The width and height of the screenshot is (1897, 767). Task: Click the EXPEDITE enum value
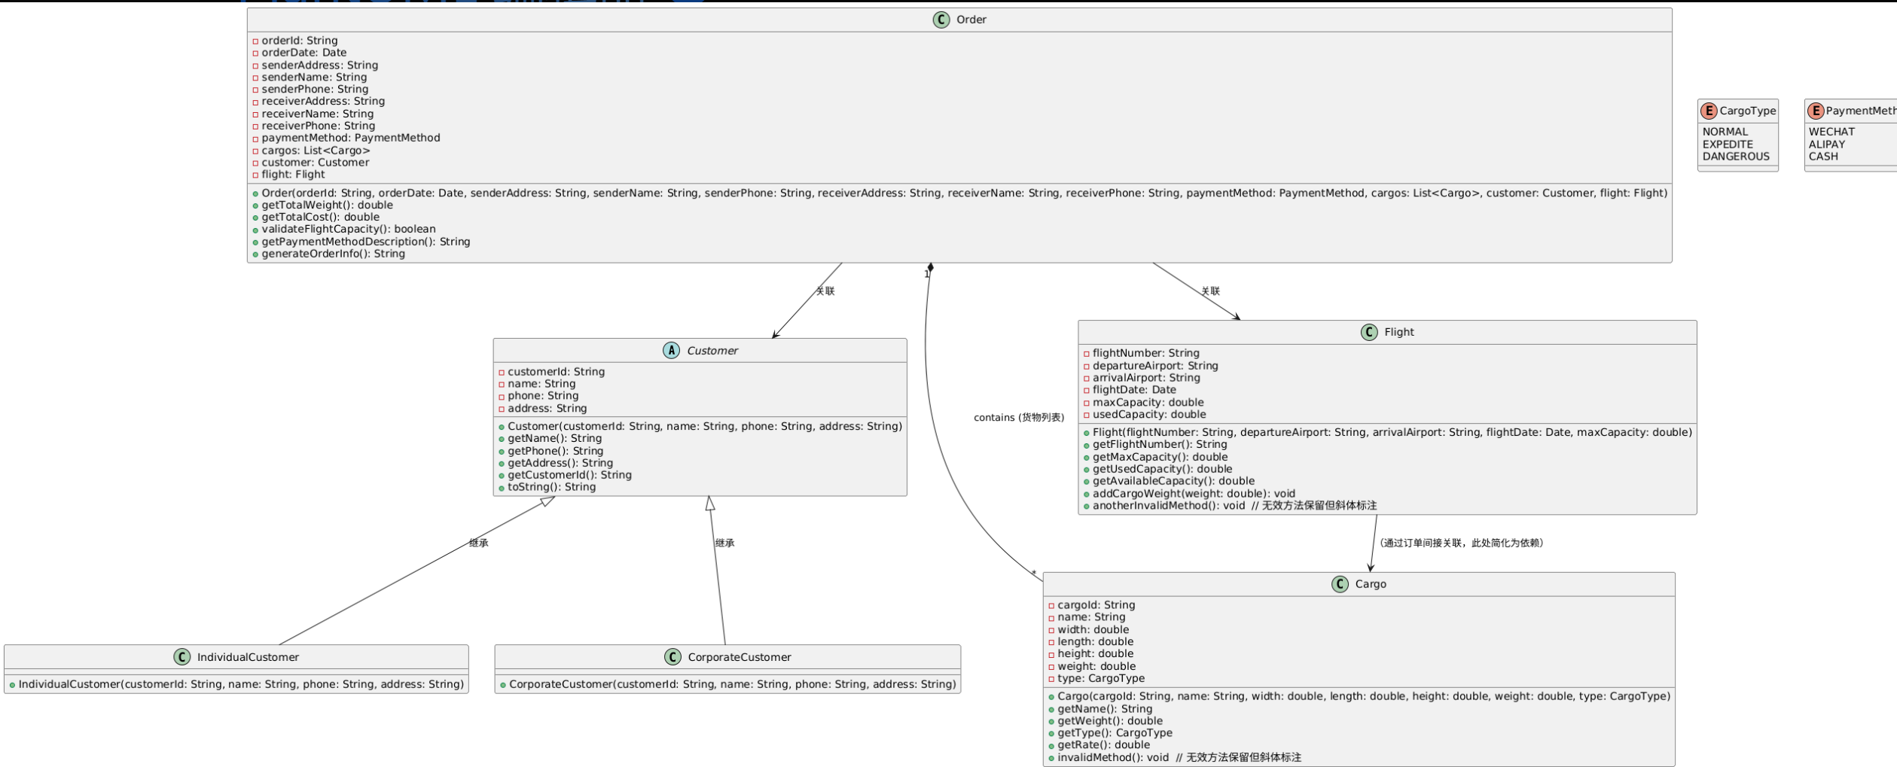(1728, 145)
